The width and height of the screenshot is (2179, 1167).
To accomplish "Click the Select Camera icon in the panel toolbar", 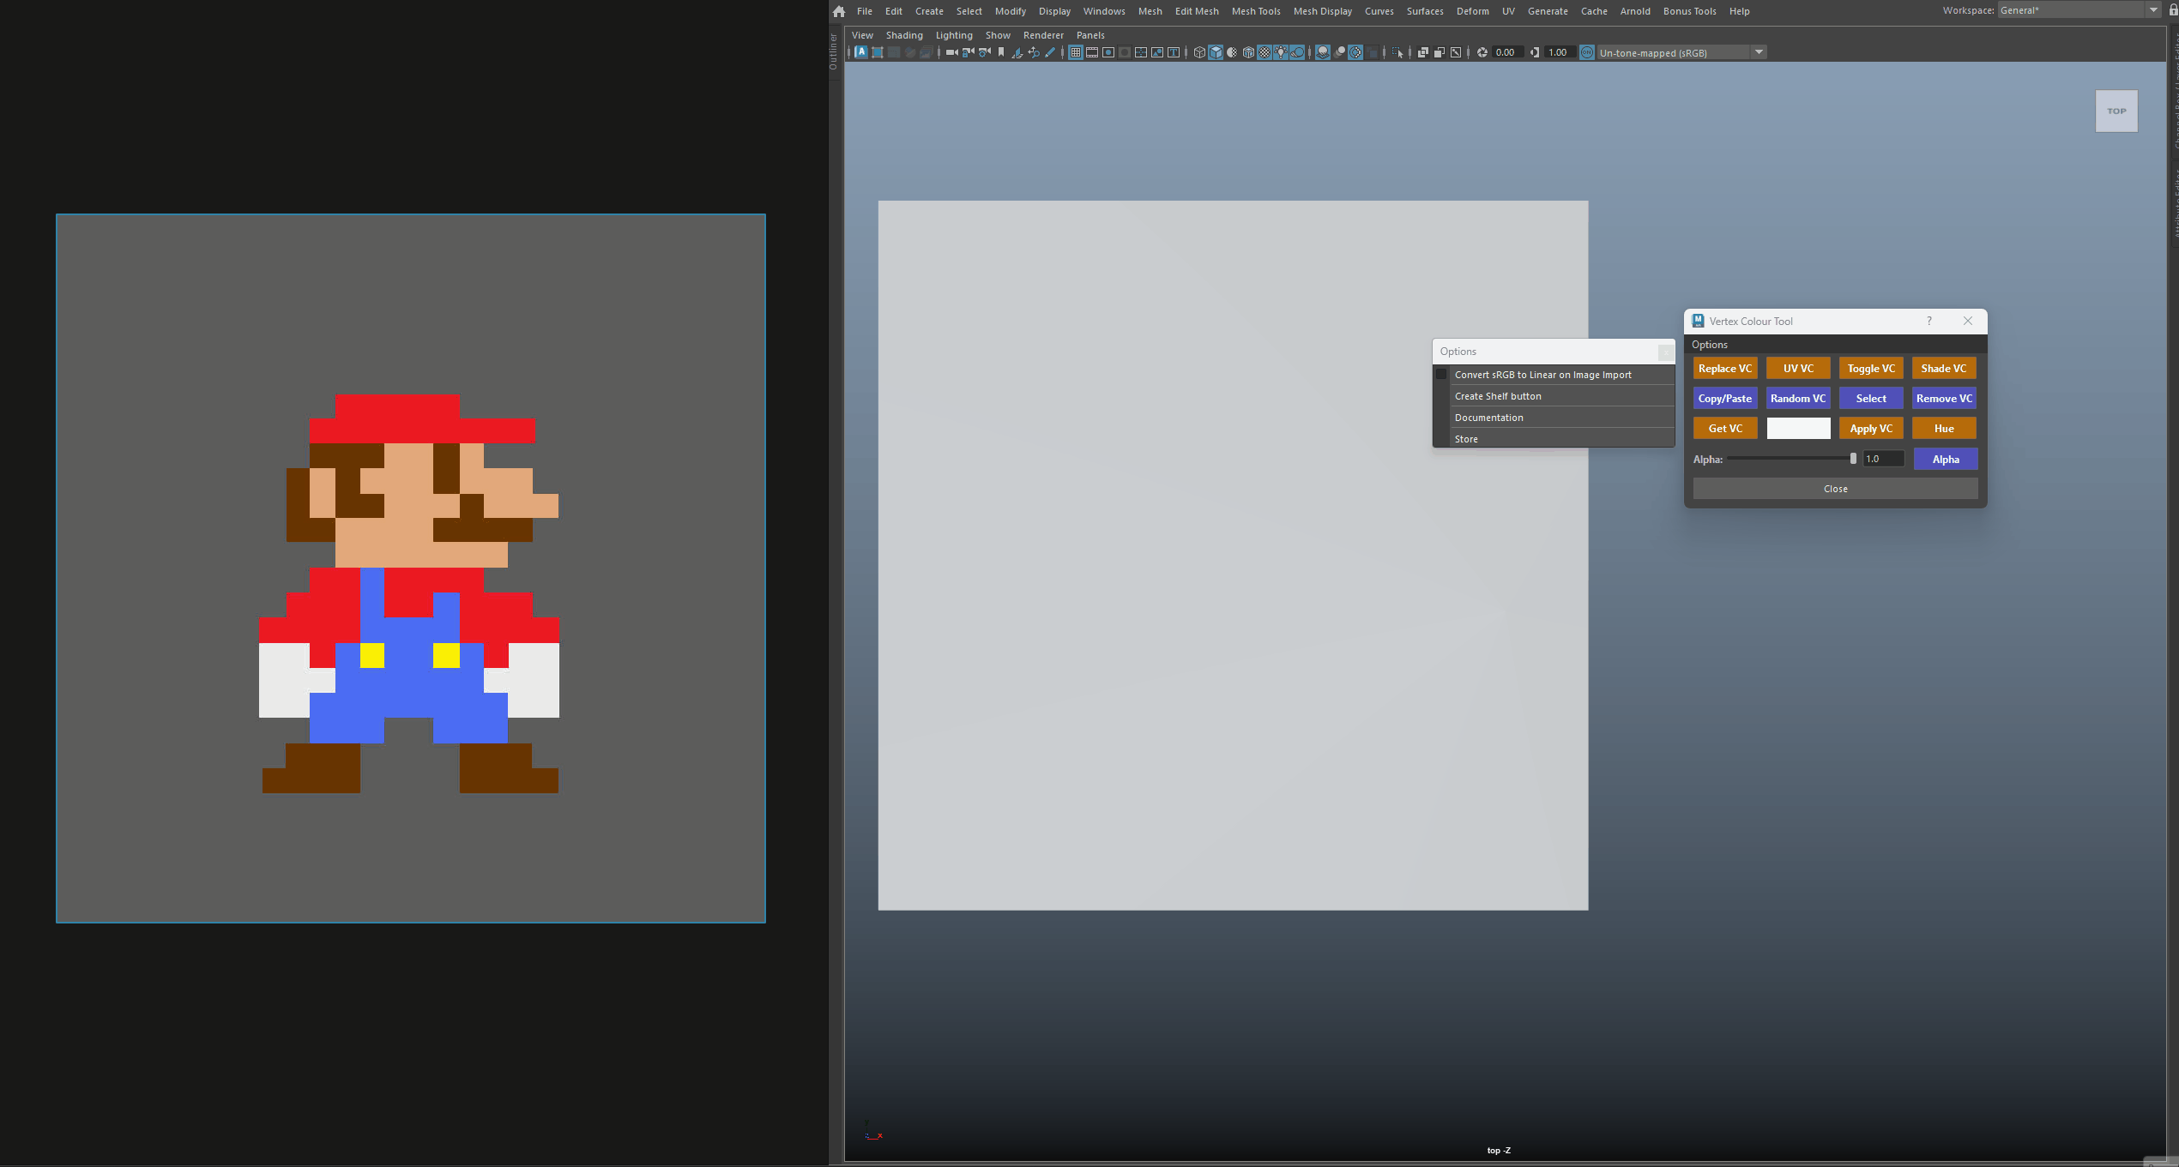I will click(952, 52).
